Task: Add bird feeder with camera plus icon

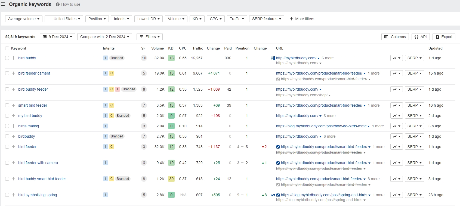Action: click(14, 163)
